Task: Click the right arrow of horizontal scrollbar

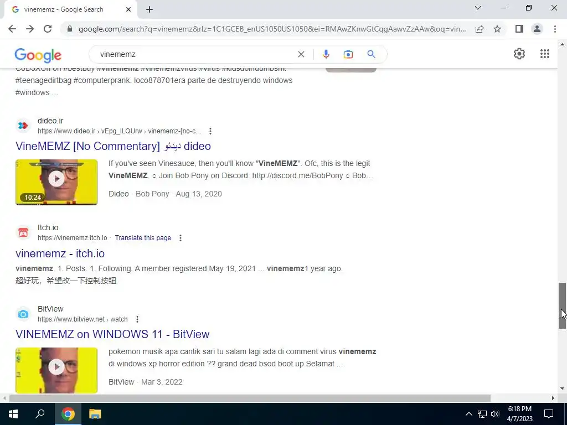Action: (553, 398)
